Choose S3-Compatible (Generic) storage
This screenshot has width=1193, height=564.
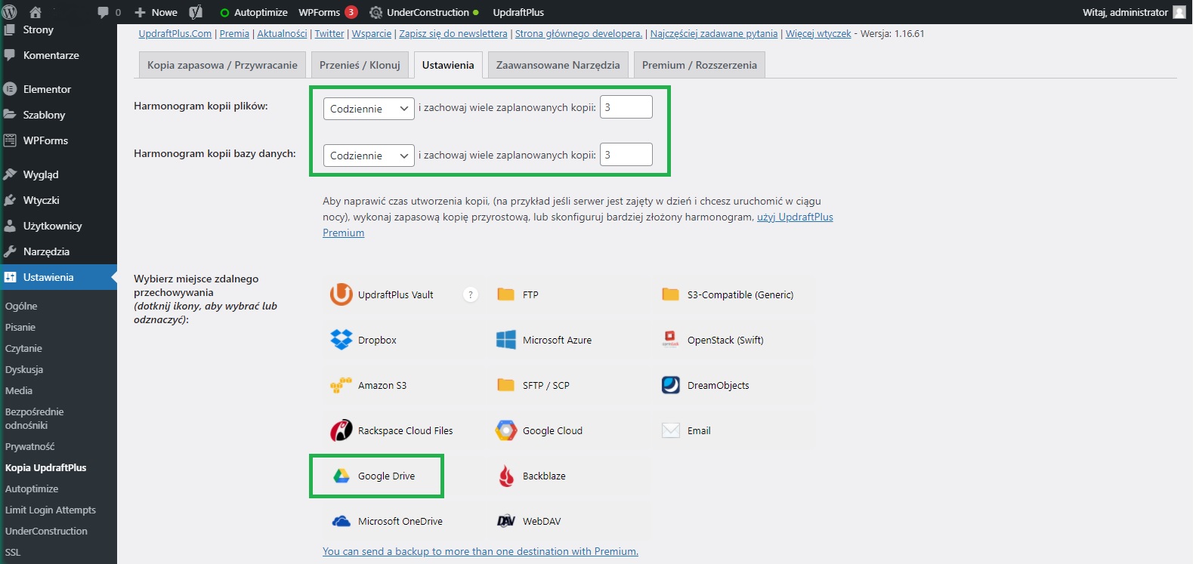pos(728,294)
